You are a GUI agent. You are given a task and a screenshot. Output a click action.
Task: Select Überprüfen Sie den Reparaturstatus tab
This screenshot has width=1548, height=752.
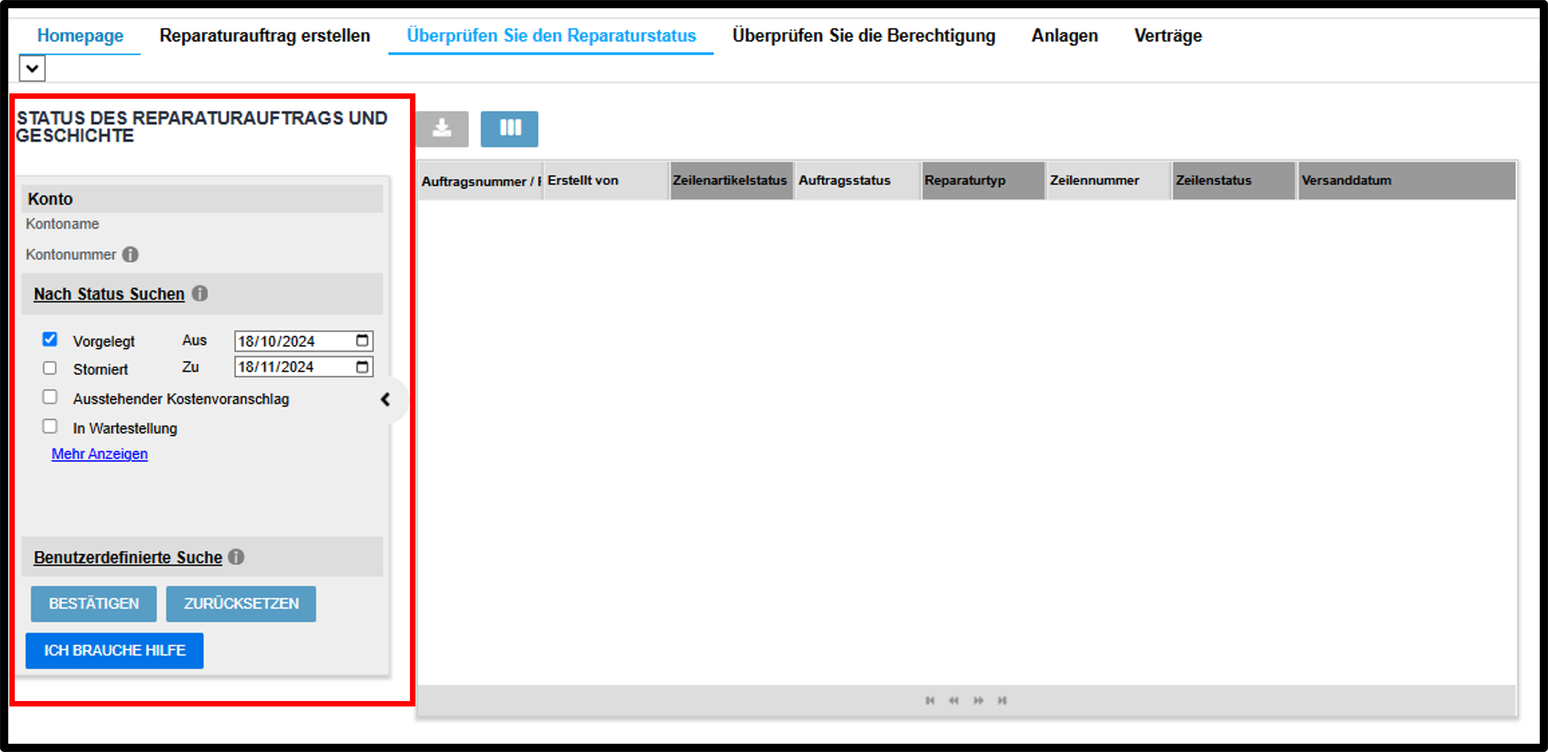pyautogui.click(x=551, y=35)
